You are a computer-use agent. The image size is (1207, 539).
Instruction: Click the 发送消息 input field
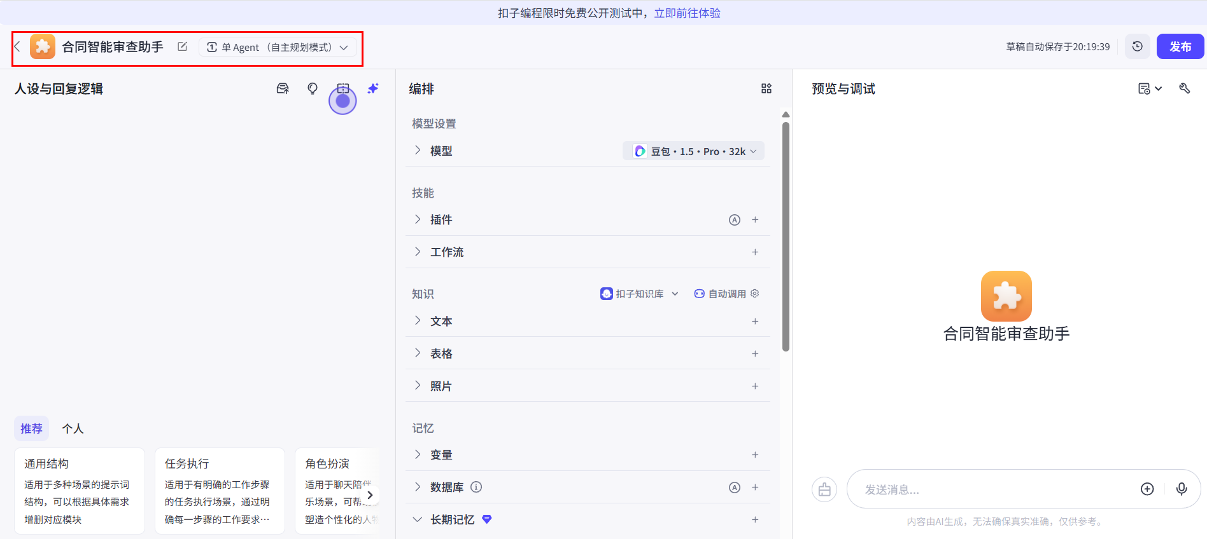996,489
